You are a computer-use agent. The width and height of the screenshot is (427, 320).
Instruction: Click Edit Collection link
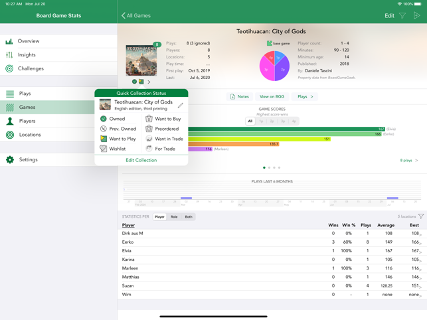pos(141,160)
